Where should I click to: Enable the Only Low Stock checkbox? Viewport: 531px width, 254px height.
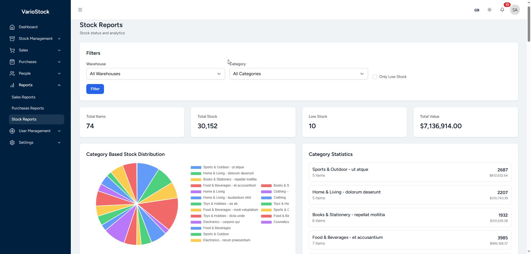[x=375, y=77]
